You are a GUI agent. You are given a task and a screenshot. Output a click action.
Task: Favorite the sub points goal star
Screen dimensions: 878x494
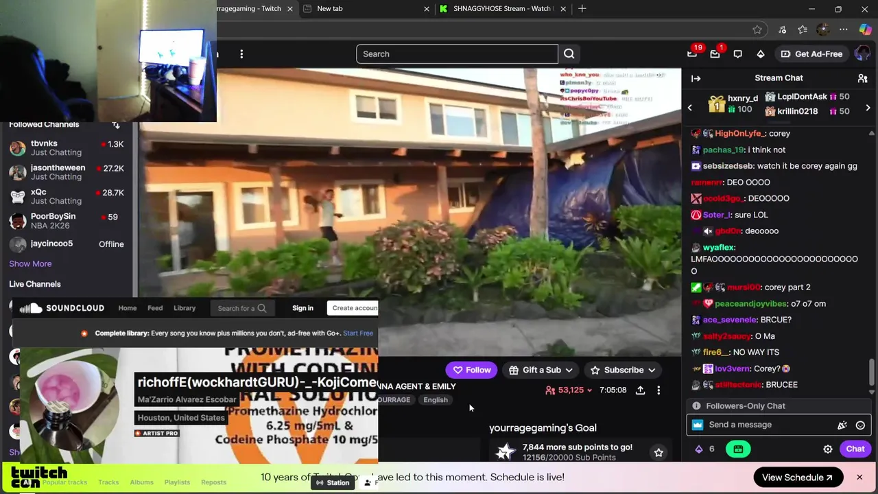[x=658, y=452]
